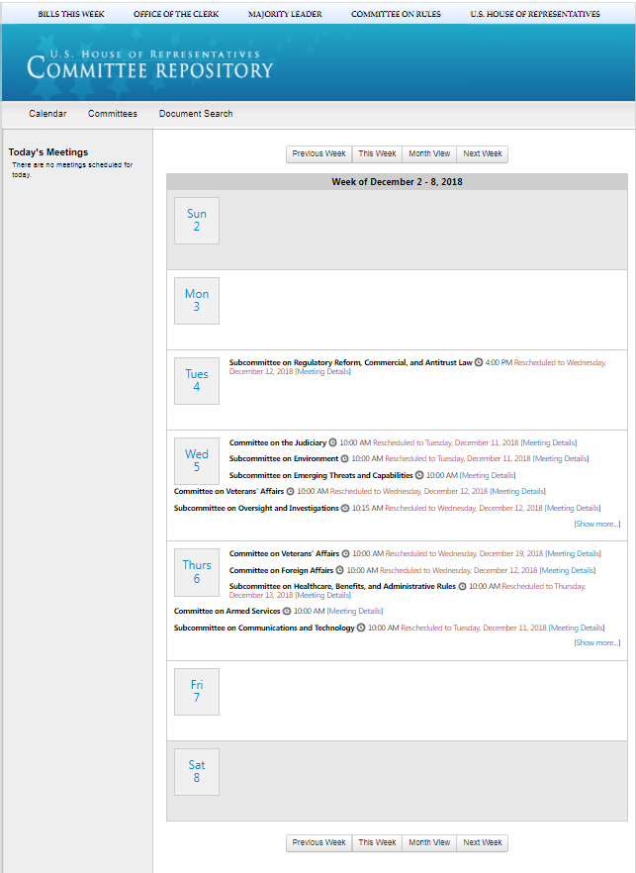This screenshot has height=873, width=636.
Task: Open Meeting Details for Committee on the Judiciary
Action: click(x=549, y=442)
